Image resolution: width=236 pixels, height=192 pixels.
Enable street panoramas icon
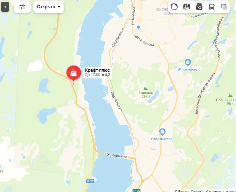(x=187, y=7)
